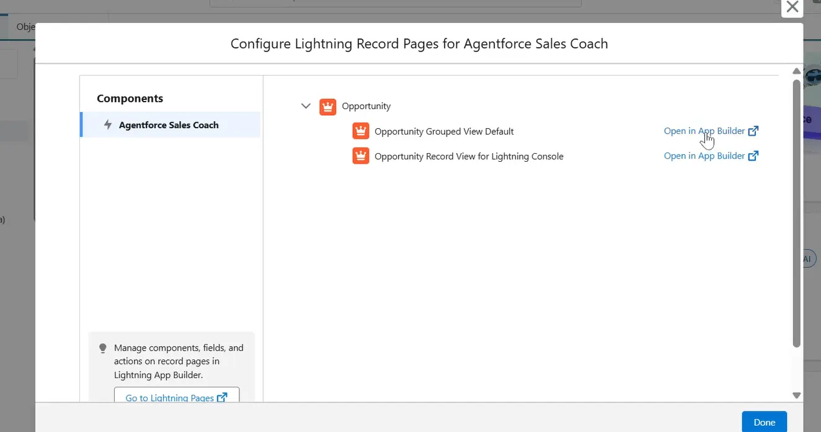Go to Lightning Pages
The height and width of the screenshot is (432, 821).
pyautogui.click(x=170, y=398)
